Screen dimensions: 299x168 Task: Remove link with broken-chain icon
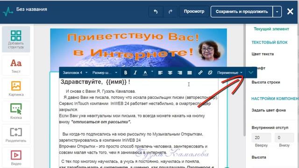[x=210, y=73]
